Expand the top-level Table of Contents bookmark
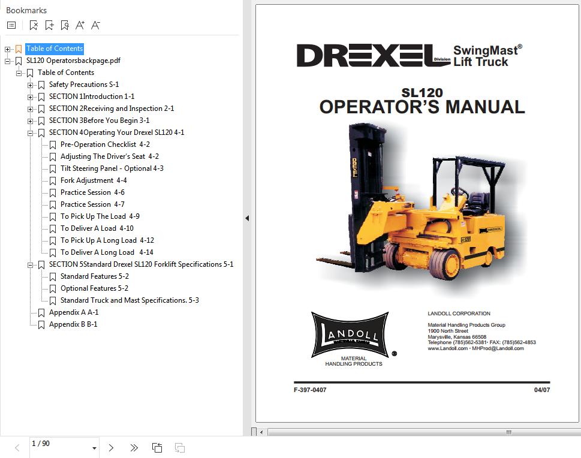The width and height of the screenshot is (581, 458). click(x=7, y=49)
